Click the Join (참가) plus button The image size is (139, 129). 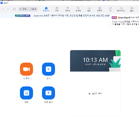[48, 69]
